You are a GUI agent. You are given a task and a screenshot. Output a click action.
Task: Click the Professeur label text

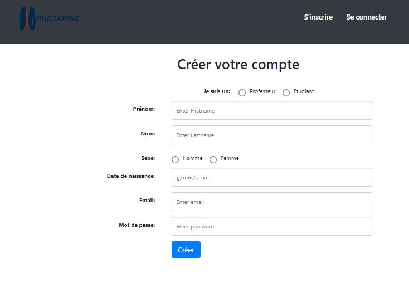[x=262, y=91]
